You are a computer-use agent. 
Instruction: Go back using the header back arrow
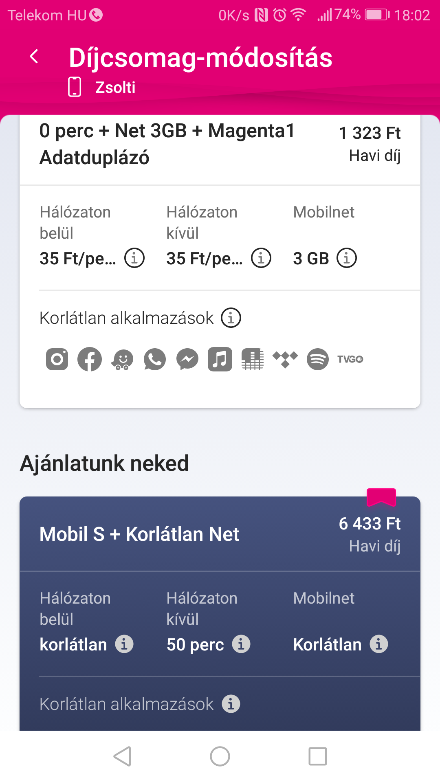click(35, 57)
